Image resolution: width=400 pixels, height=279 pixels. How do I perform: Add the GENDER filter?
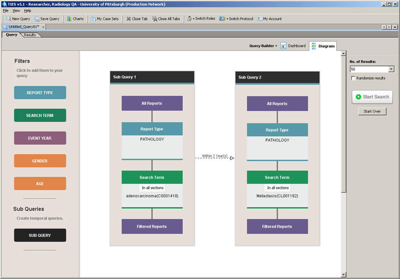[x=40, y=161]
